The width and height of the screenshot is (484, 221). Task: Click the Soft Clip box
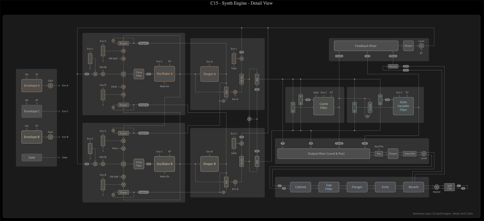[x=449, y=187]
